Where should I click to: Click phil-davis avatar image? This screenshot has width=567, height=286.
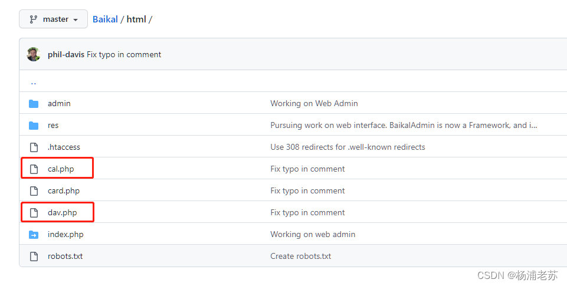[x=34, y=54]
